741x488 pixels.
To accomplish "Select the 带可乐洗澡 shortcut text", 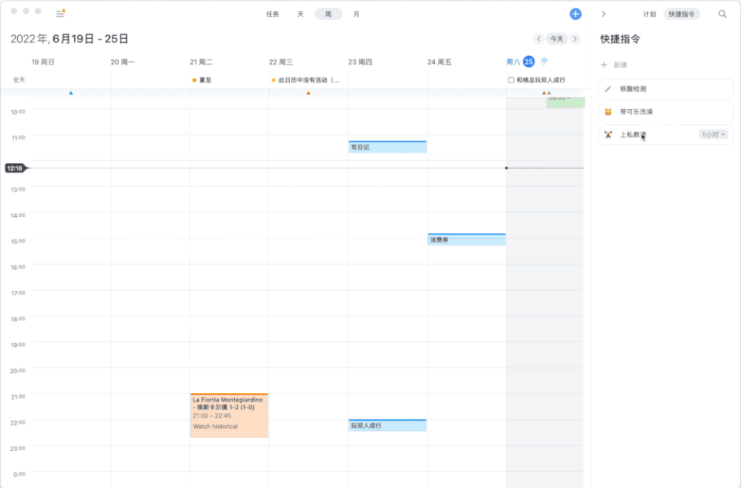I will (636, 112).
